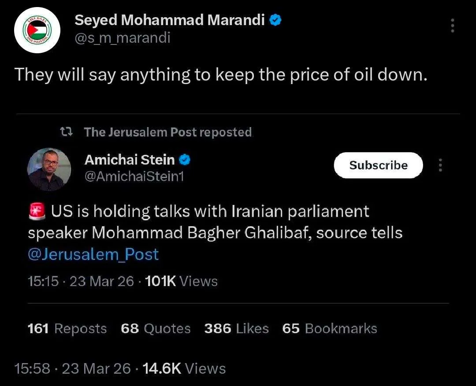This screenshot has height=386, width=476.
Task: View the 386 Likes list
Action: (236, 328)
